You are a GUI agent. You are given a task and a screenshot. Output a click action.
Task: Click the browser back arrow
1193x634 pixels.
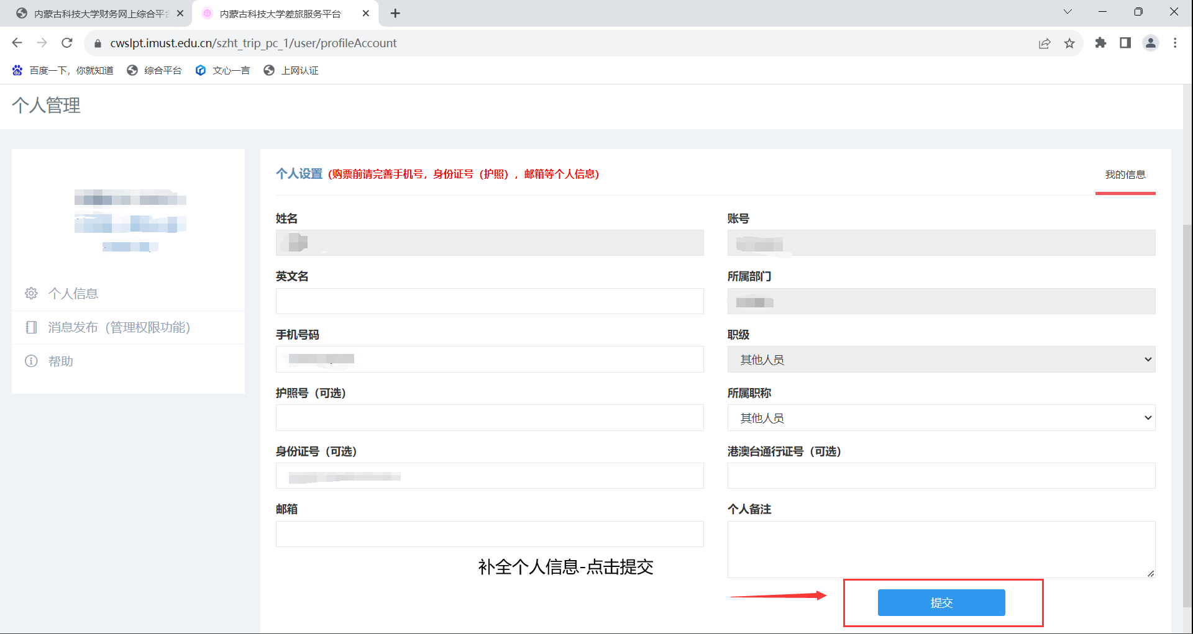coord(17,43)
